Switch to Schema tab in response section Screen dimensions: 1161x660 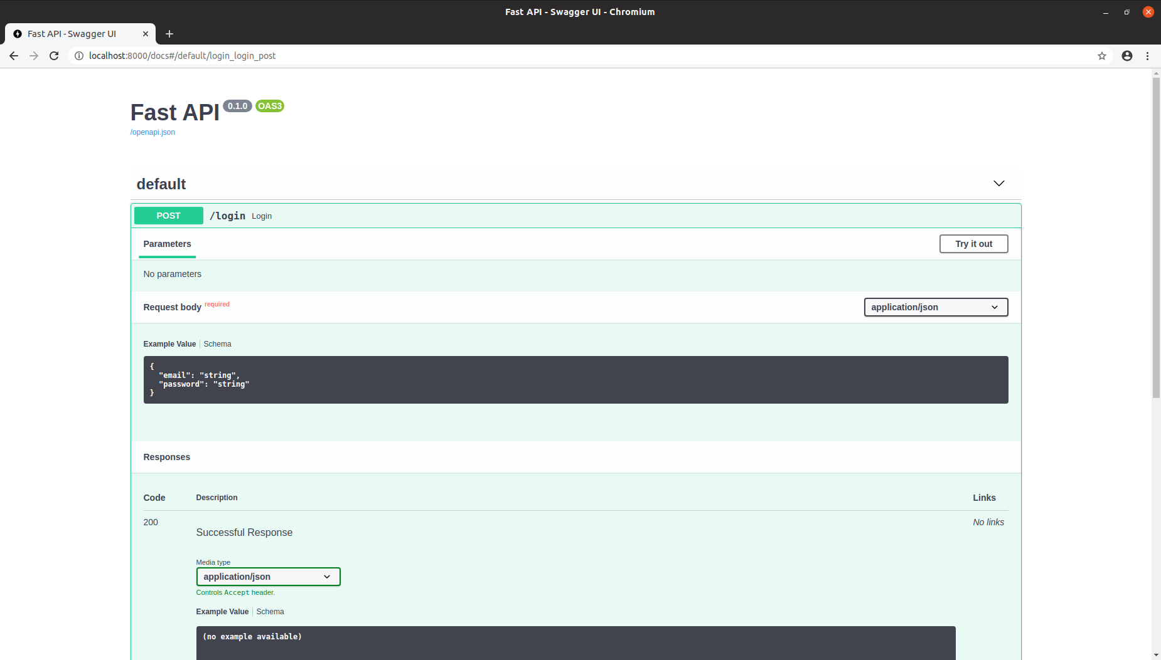pos(270,612)
